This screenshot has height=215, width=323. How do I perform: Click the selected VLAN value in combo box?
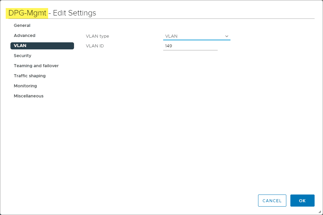pyautogui.click(x=172, y=36)
